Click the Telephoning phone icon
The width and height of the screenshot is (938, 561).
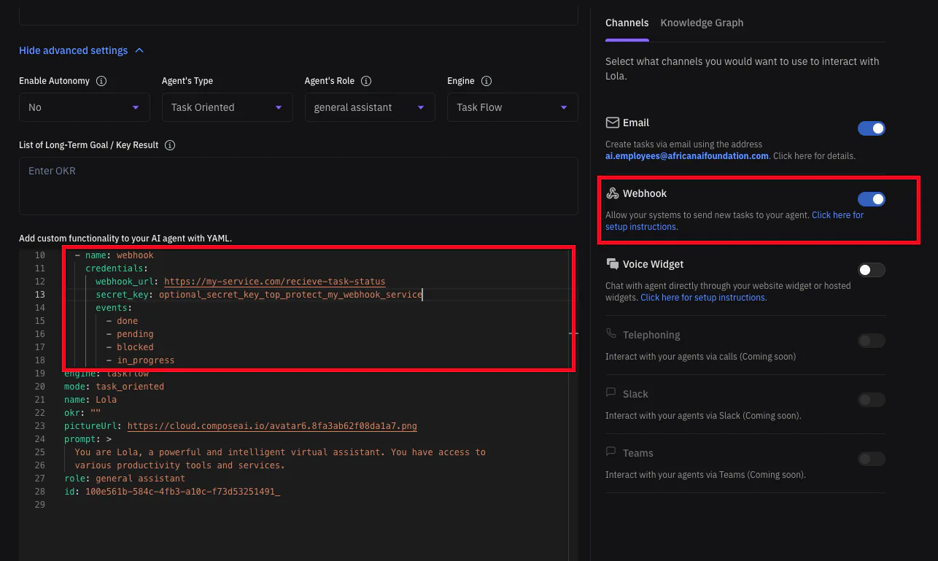pyautogui.click(x=611, y=334)
